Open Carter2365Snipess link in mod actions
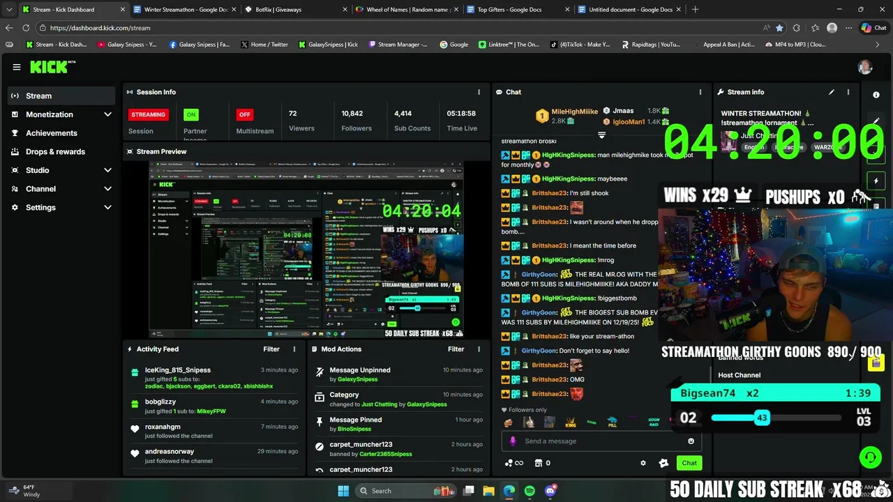 pos(385,454)
